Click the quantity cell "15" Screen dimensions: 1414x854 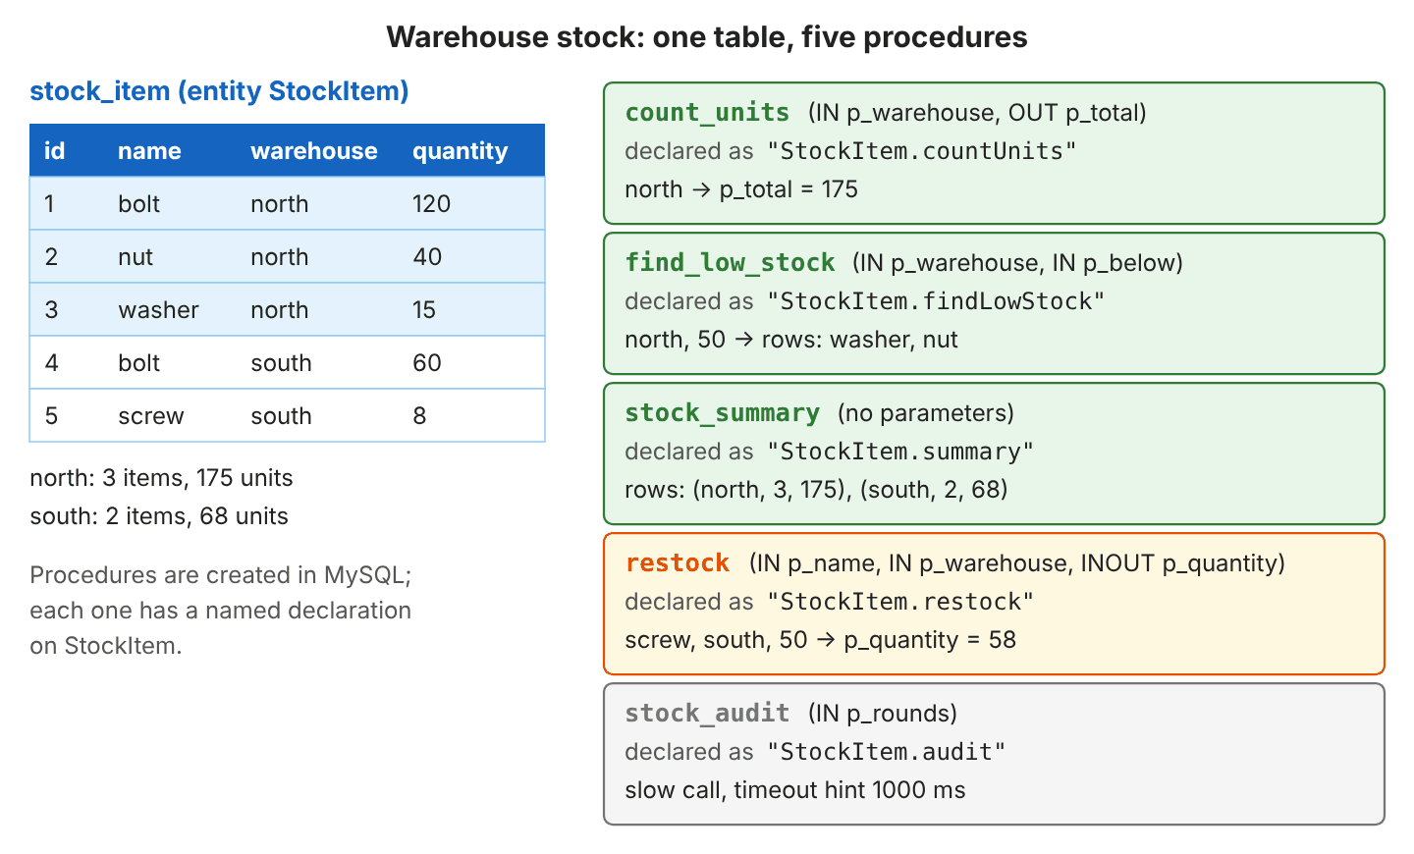[424, 310]
